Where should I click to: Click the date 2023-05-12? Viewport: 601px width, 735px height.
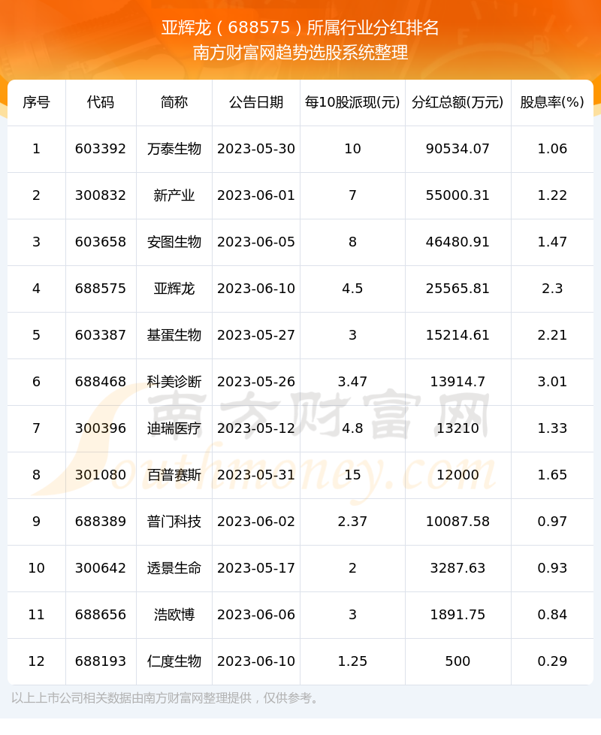(x=255, y=428)
